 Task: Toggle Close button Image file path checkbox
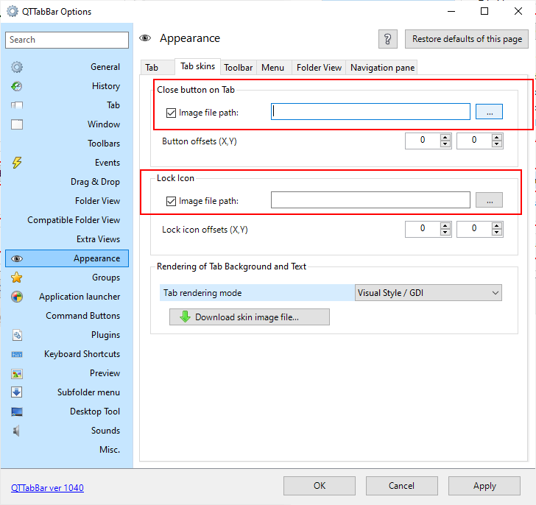coord(172,113)
